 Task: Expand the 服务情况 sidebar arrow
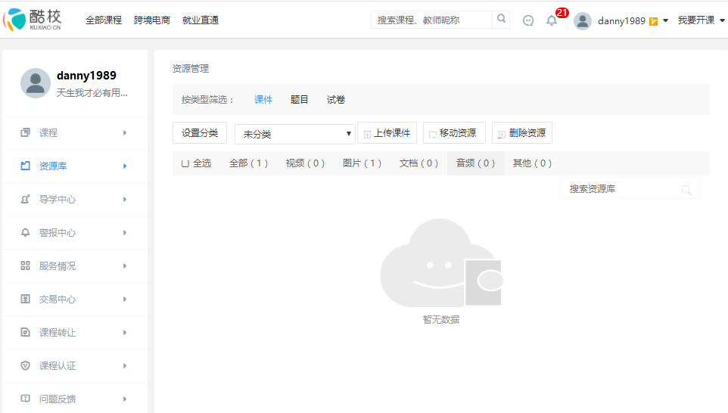pyautogui.click(x=124, y=265)
